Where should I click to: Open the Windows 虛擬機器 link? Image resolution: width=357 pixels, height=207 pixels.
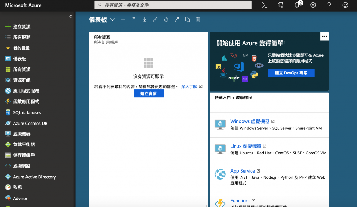[x=250, y=121]
